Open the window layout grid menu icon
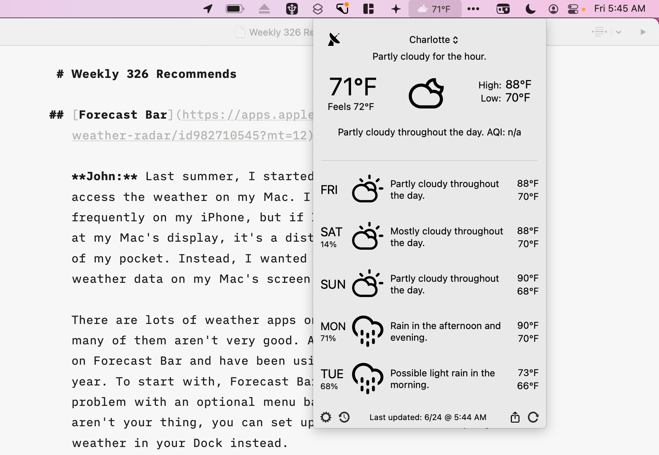The height and width of the screenshot is (455, 659). (369, 9)
